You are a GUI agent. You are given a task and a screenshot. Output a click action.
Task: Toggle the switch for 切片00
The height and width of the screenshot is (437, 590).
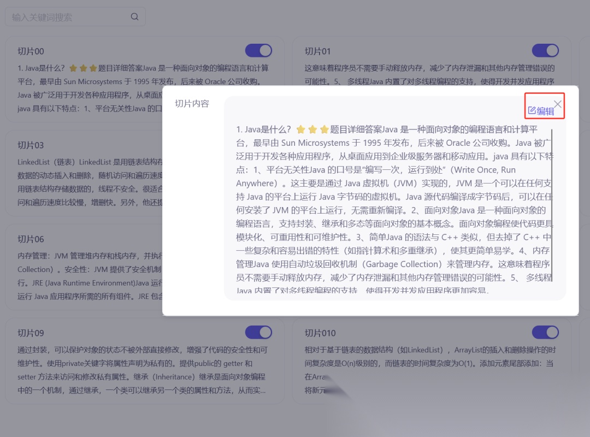pos(258,50)
